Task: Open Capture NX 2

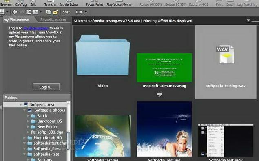Action: [199, 3]
